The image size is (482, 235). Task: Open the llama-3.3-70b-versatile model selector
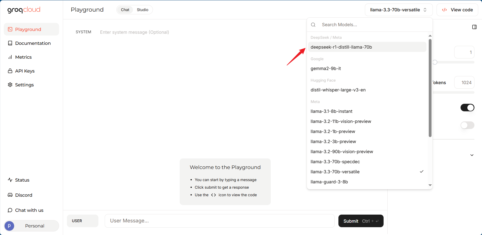pos(399,10)
